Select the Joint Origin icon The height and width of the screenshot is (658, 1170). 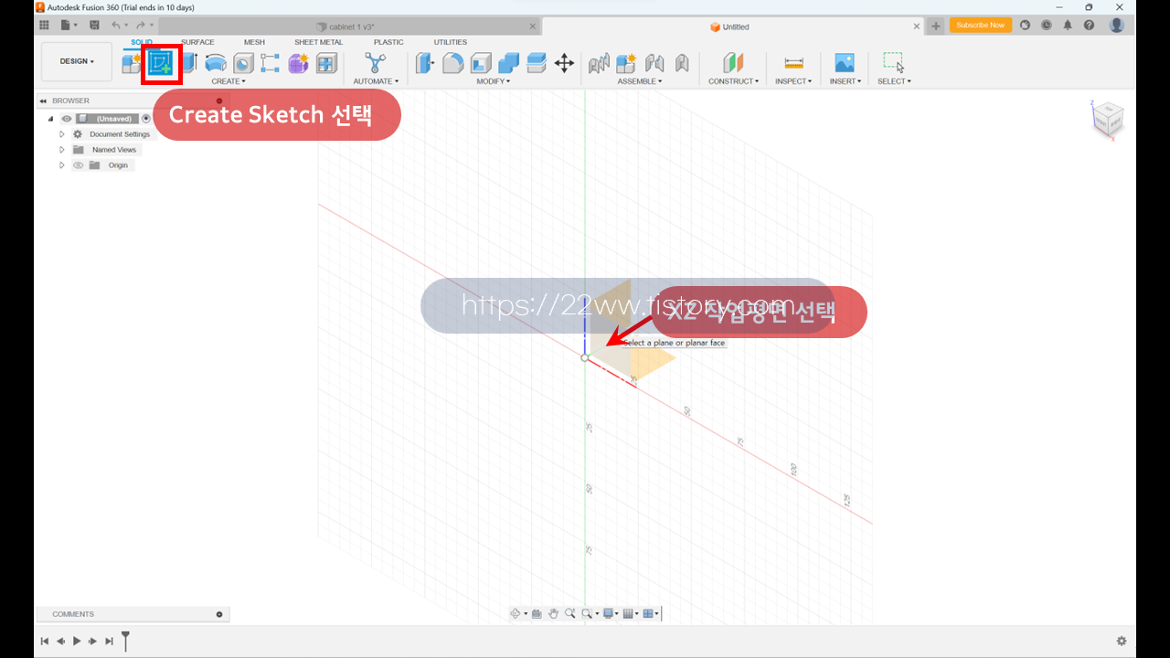point(682,63)
